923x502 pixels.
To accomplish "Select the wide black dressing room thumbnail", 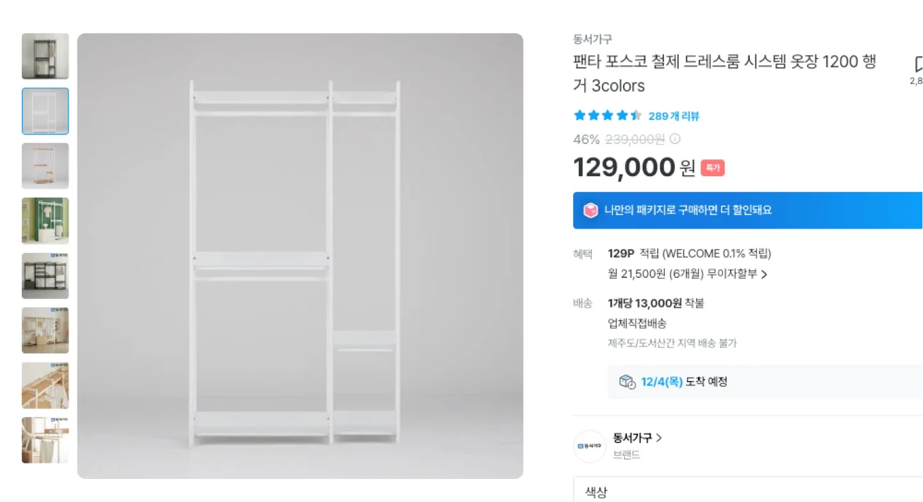I will (45, 276).
